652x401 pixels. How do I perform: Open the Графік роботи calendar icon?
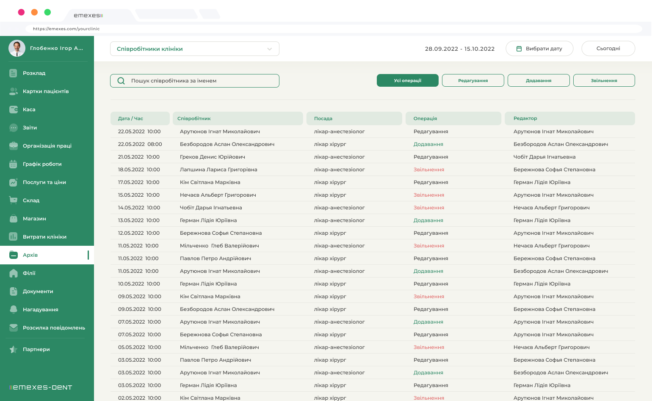pos(14,164)
